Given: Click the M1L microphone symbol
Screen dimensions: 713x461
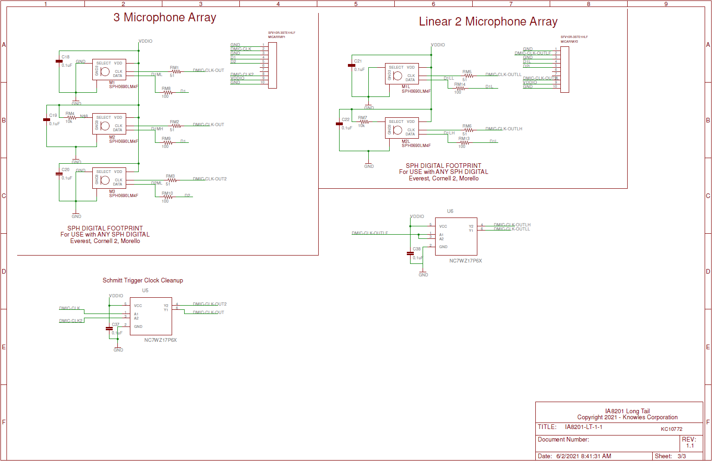Looking at the screenshot, I should pos(402,74).
